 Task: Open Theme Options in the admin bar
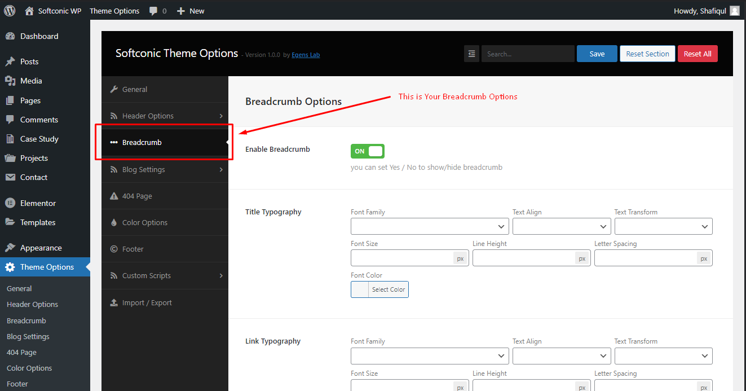[x=114, y=11]
